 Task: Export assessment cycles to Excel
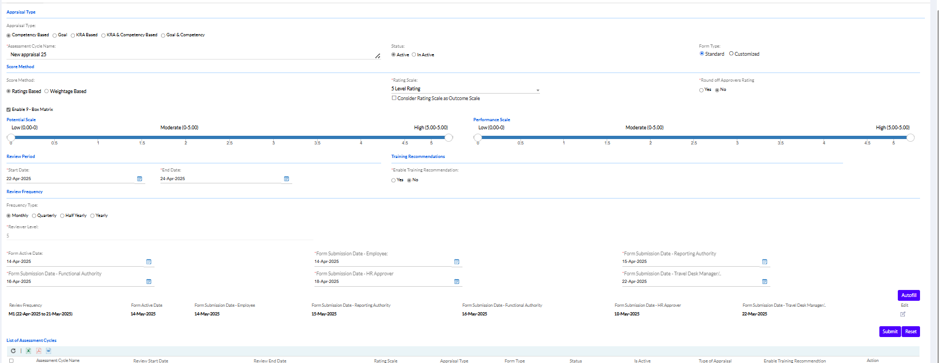coord(29,351)
